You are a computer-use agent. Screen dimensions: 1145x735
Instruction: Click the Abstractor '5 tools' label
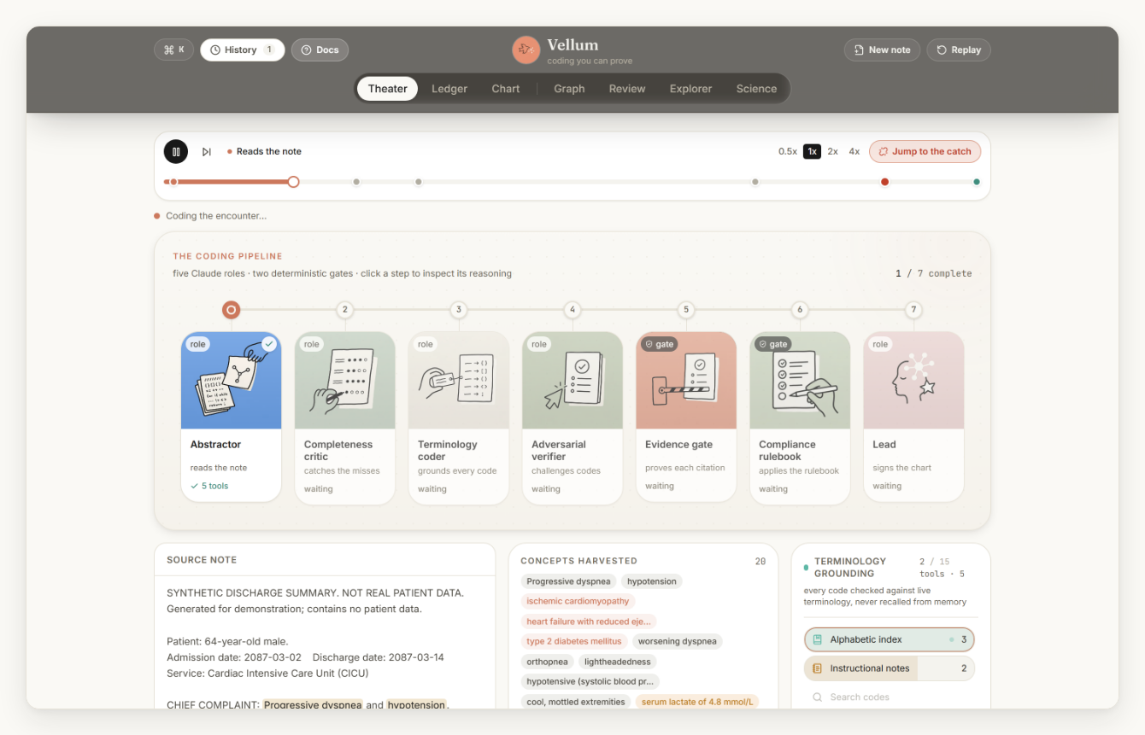click(209, 486)
